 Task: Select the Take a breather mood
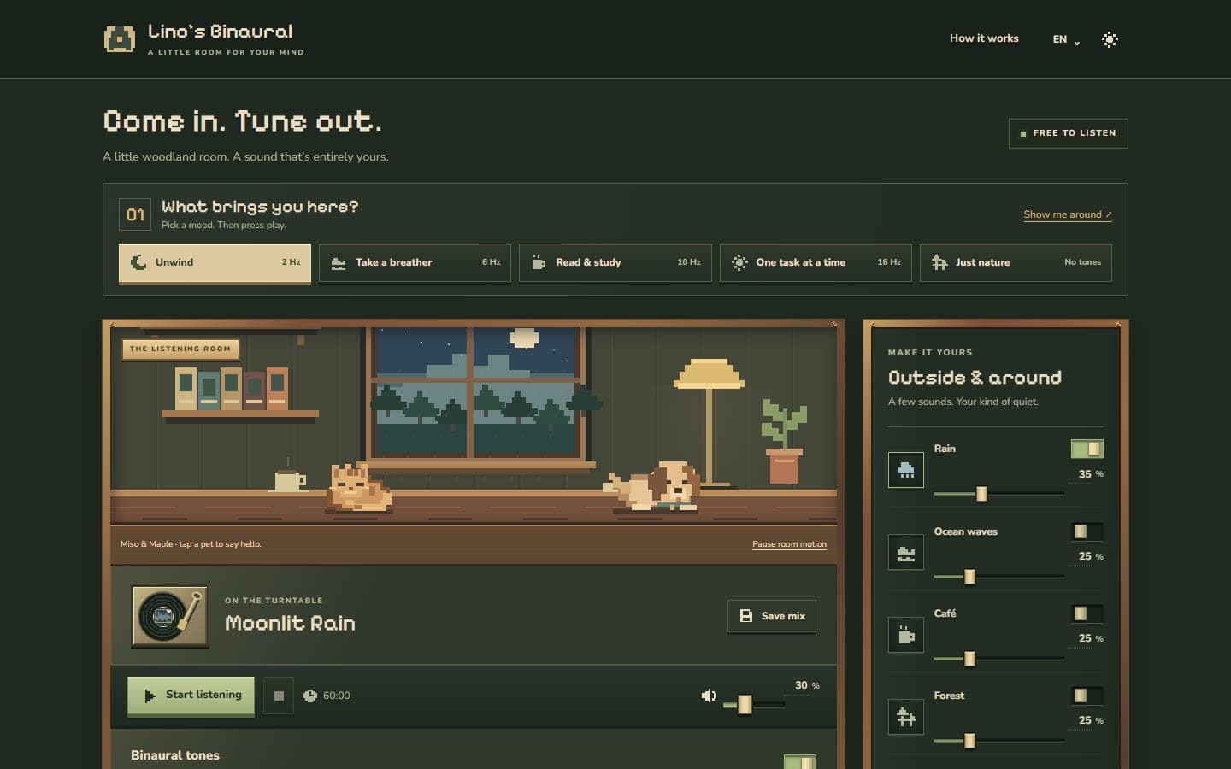pos(415,262)
